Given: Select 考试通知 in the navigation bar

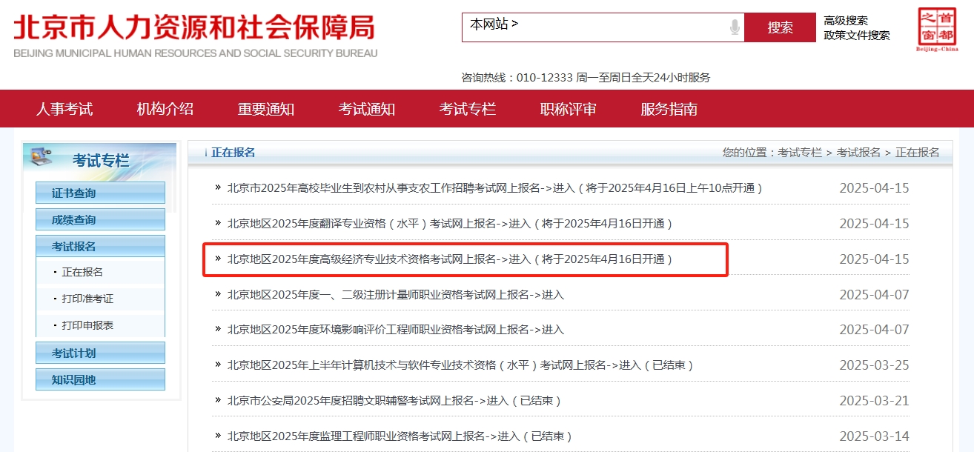Looking at the screenshot, I should pyautogui.click(x=367, y=109).
